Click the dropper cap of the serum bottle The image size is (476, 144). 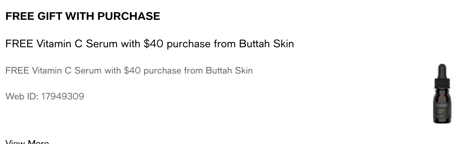[x=442, y=73]
